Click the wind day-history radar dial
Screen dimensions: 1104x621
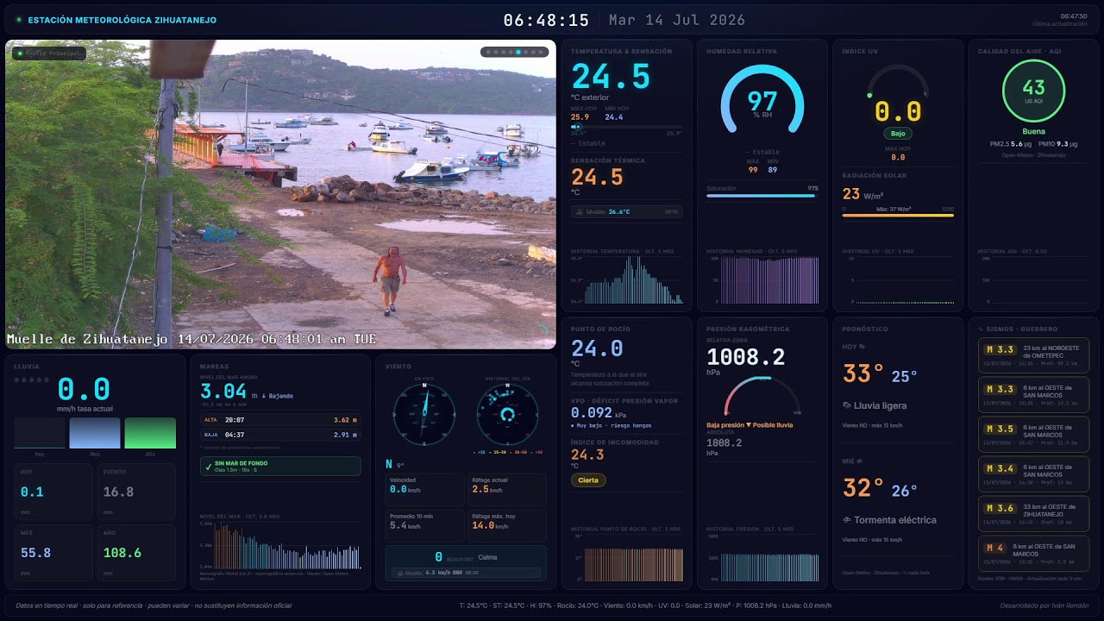click(508, 415)
